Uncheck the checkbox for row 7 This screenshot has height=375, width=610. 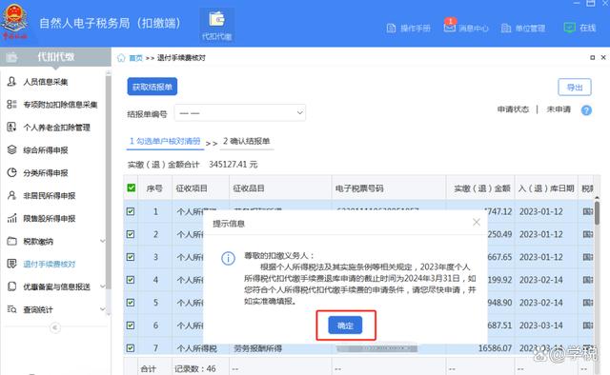coord(131,348)
